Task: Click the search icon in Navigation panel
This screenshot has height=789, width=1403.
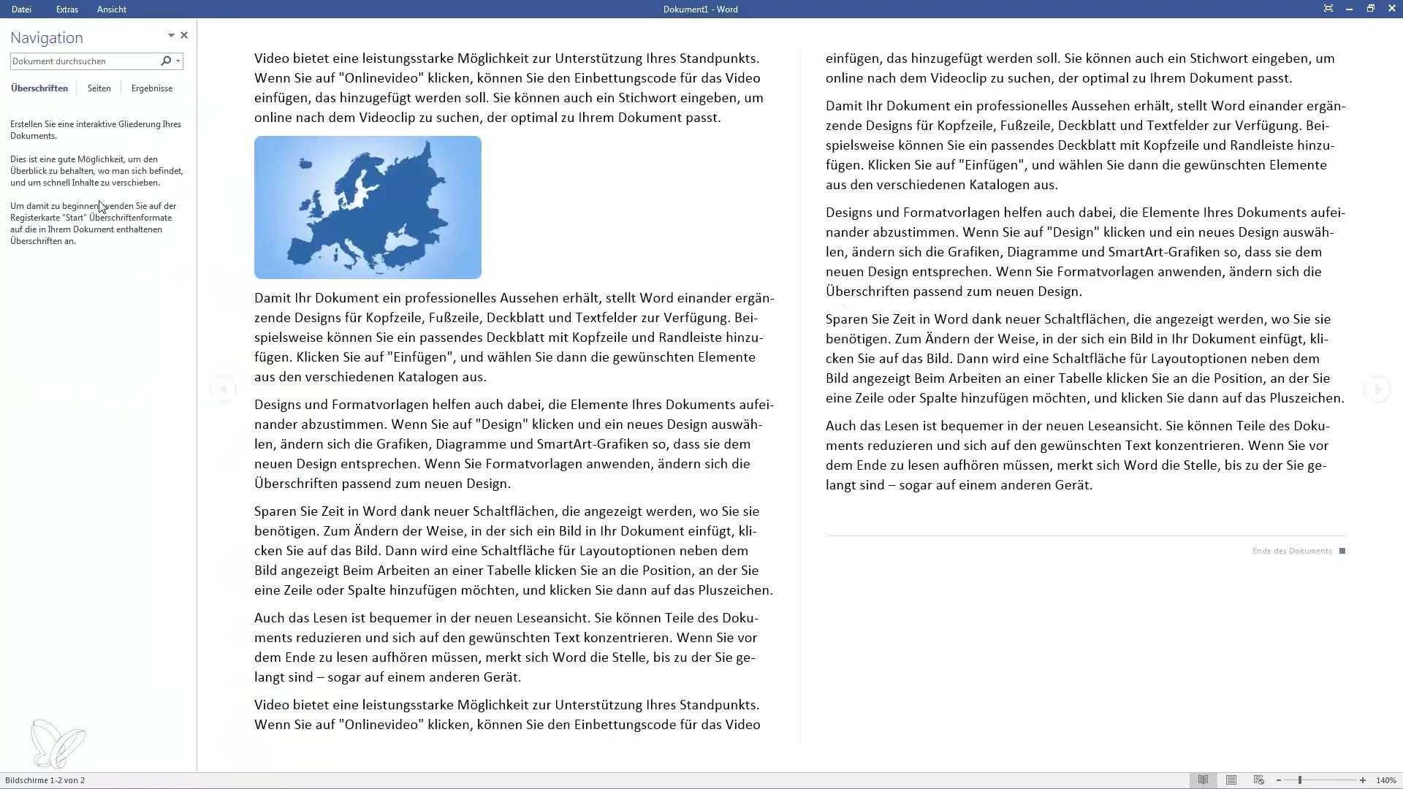Action: (164, 61)
